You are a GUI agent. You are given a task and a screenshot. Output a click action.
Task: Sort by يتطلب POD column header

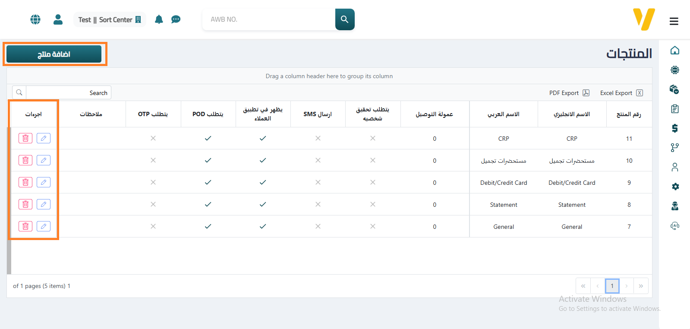click(208, 114)
